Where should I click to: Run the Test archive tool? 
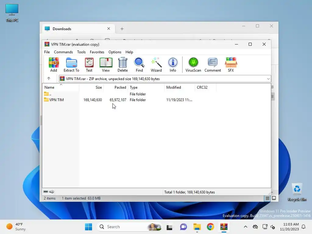[x=89, y=65]
